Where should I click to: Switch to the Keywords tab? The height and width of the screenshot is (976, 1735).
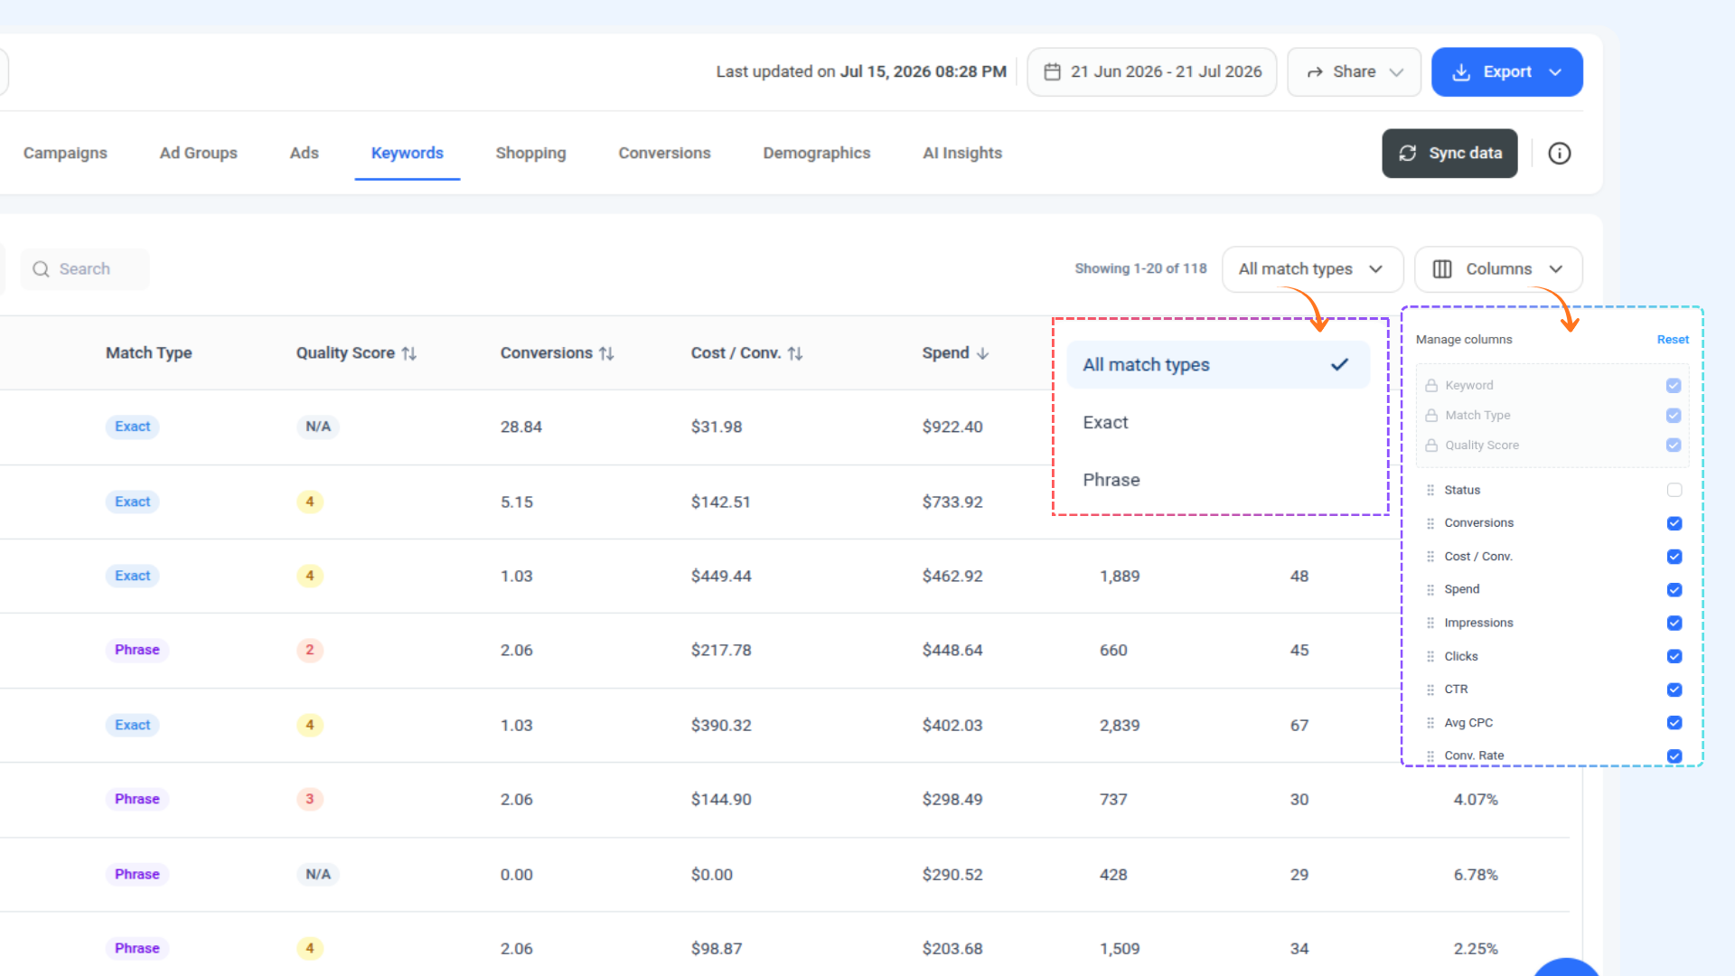click(408, 153)
